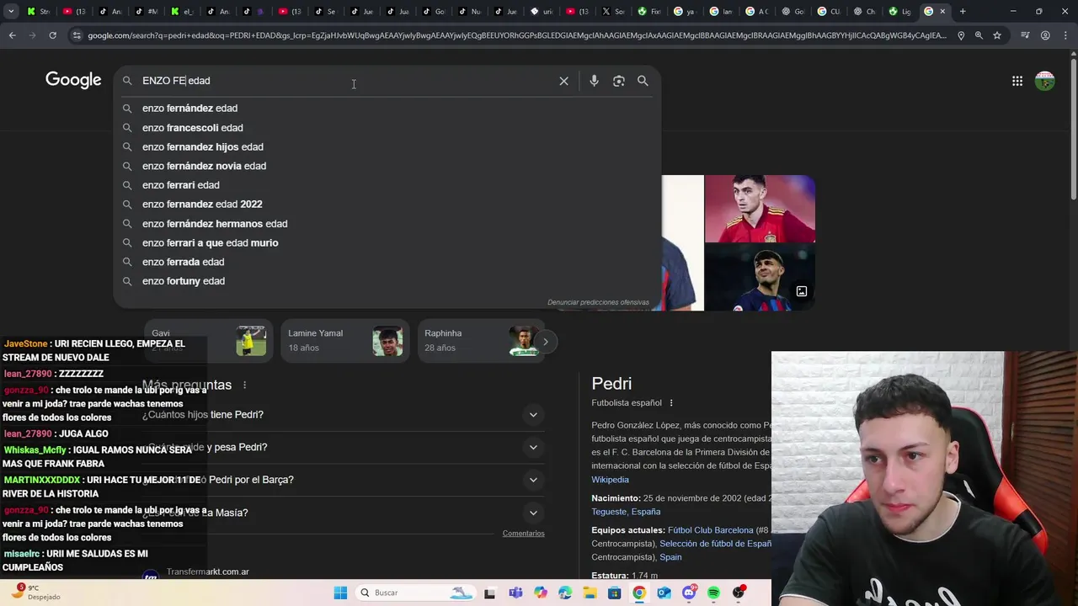This screenshot has height=606, width=1078.
Task: Open the Google apps grid
Action: pos(1017,81)
